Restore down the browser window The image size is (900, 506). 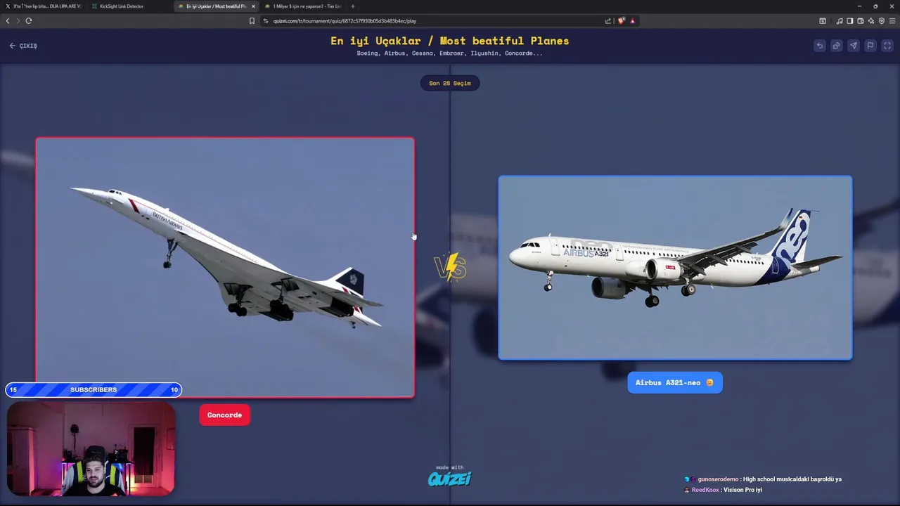(x=875, y=6)
